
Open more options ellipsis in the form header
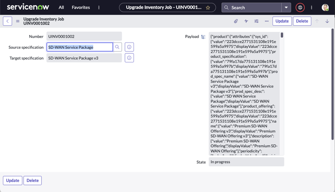[267, 21]
